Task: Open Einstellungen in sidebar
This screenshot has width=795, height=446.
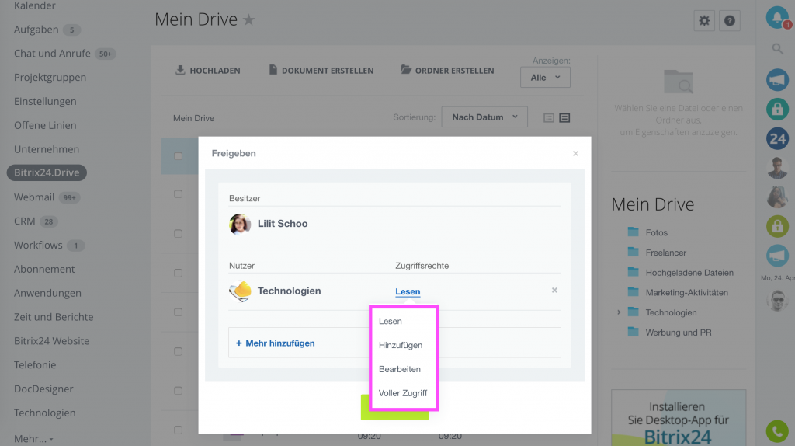Action: pos(45,102)
